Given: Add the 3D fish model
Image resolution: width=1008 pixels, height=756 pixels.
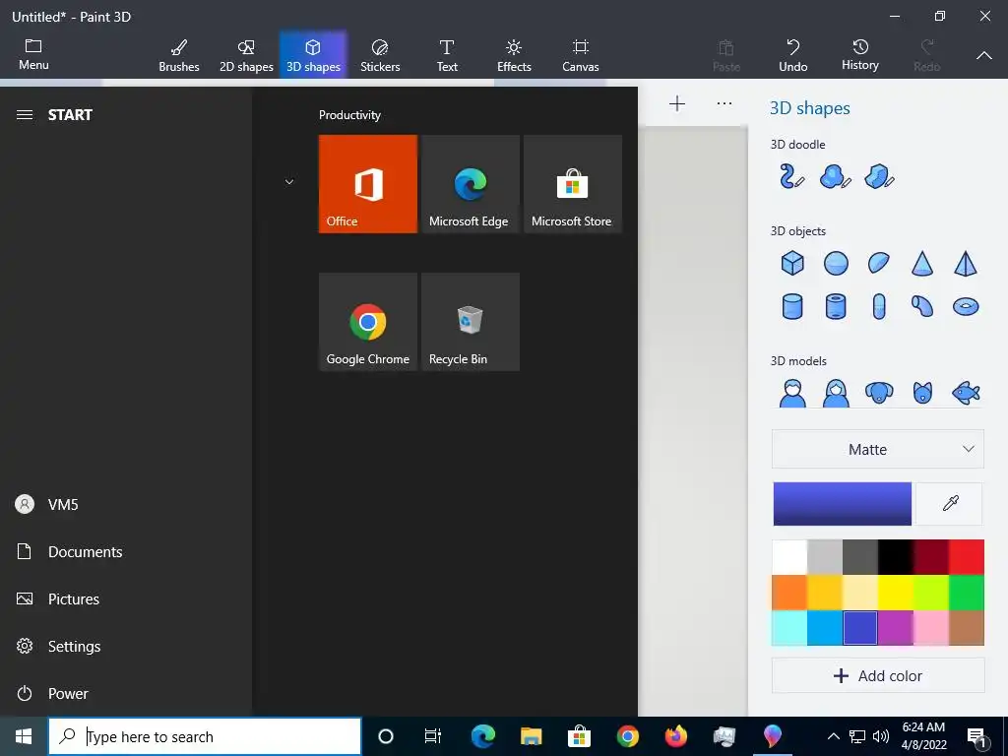Looking at the screenshot, I should tap(966, 392).
